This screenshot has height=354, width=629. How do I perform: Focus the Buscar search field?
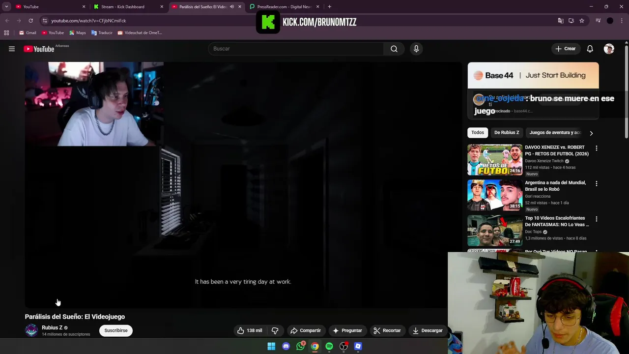point(296,49)
